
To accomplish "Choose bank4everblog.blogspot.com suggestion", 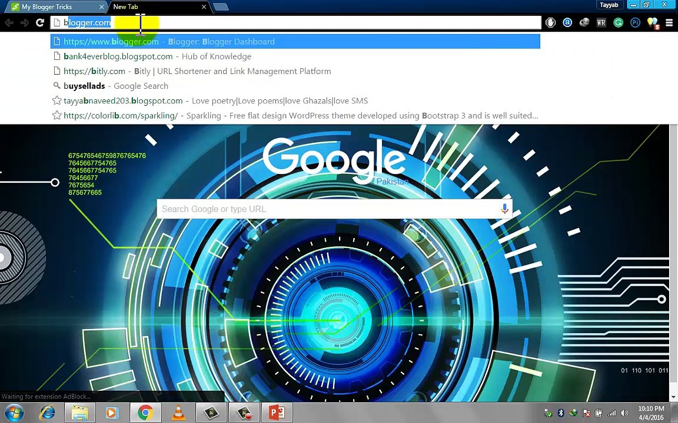I will [x=295, y=56].
